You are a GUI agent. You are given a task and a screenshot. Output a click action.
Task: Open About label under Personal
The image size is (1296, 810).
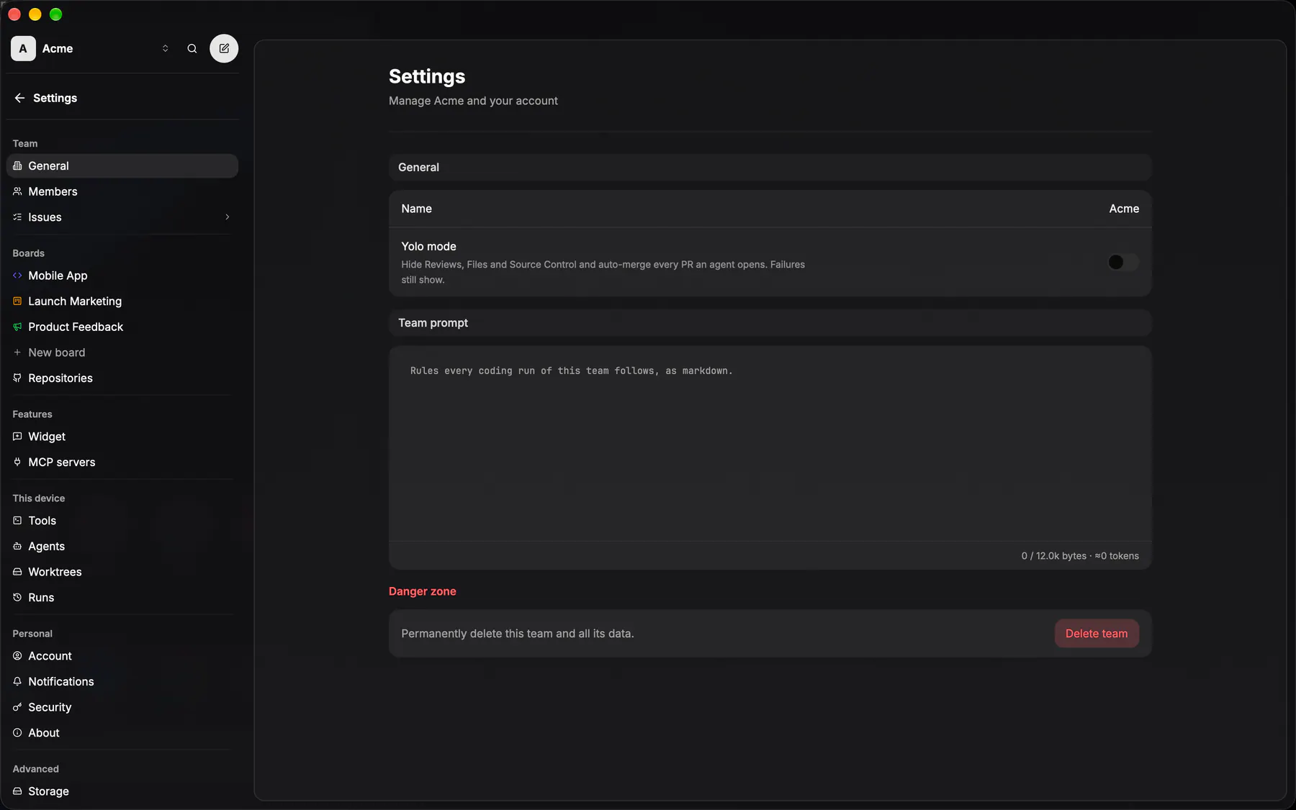pos(44,732)
